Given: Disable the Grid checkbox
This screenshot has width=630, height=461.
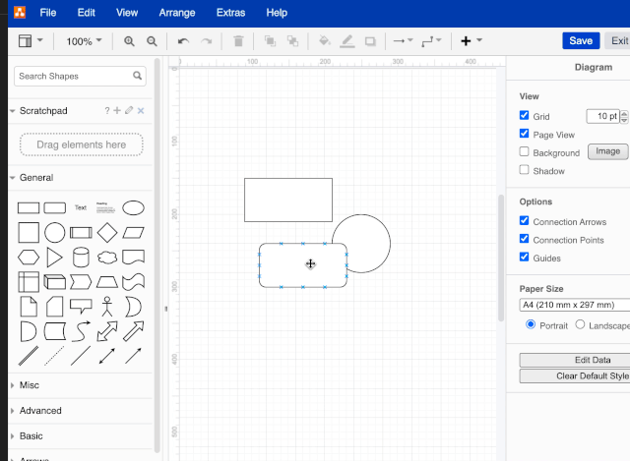Looking at the screenshot, I should pos(525,115).
